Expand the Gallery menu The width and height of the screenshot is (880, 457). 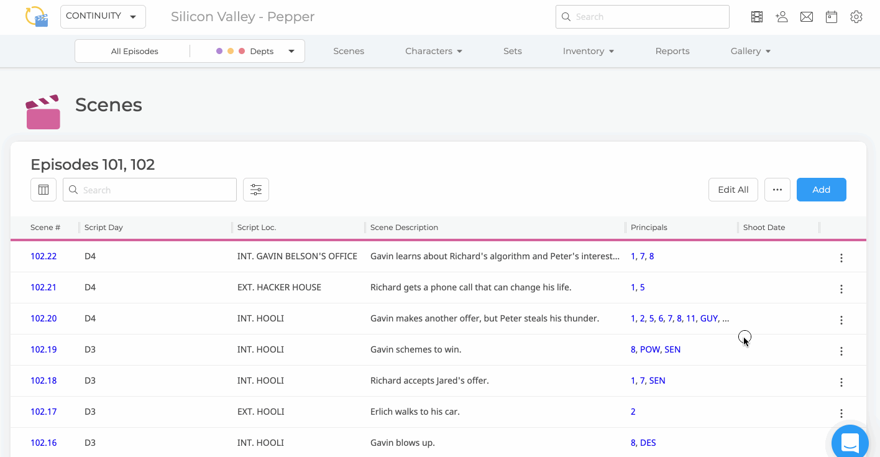point(751,51)
